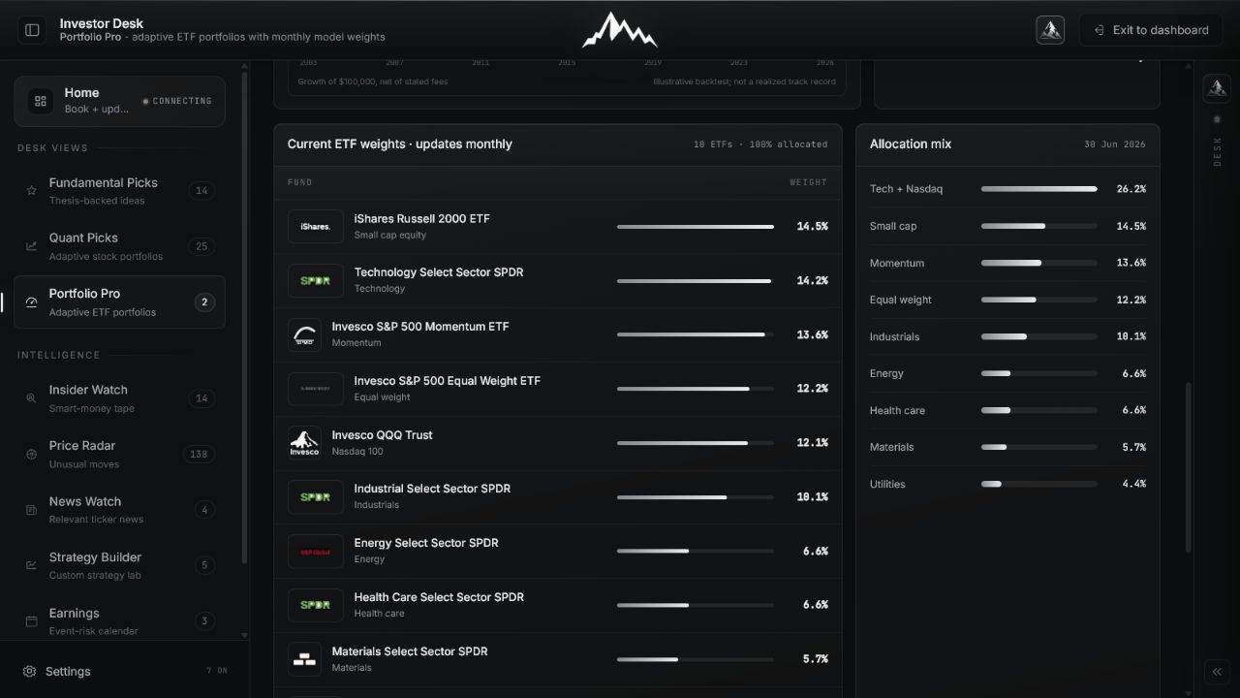Click the 5 badge beside Strategy Builder

[x=204, y=565]
